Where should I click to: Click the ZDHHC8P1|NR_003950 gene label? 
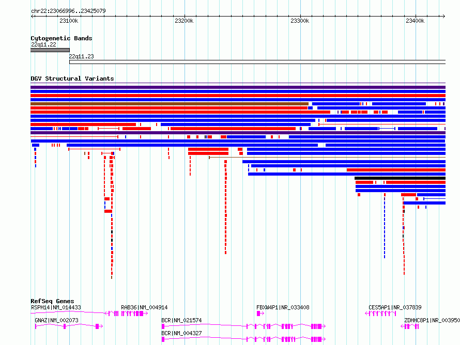(x=432, y=320)
